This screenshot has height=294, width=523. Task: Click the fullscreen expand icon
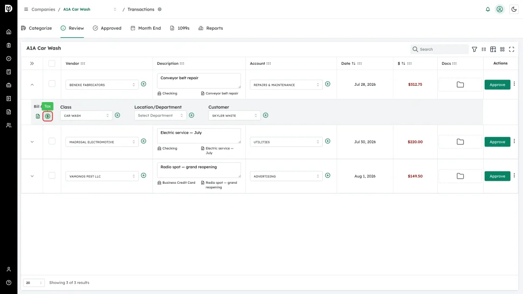tap(512, 50)
